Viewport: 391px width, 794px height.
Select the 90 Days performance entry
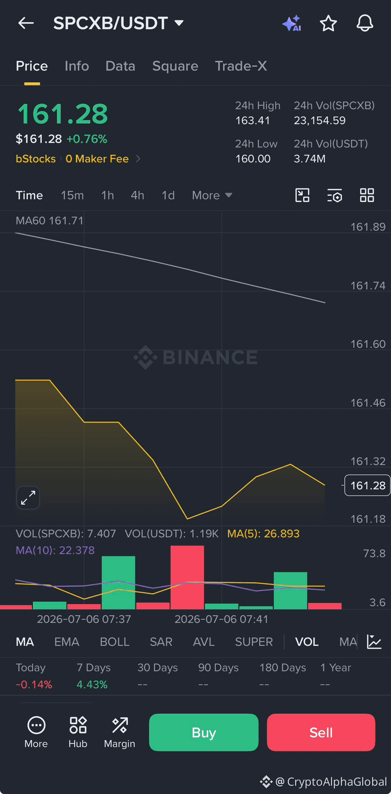click(218, 676)
